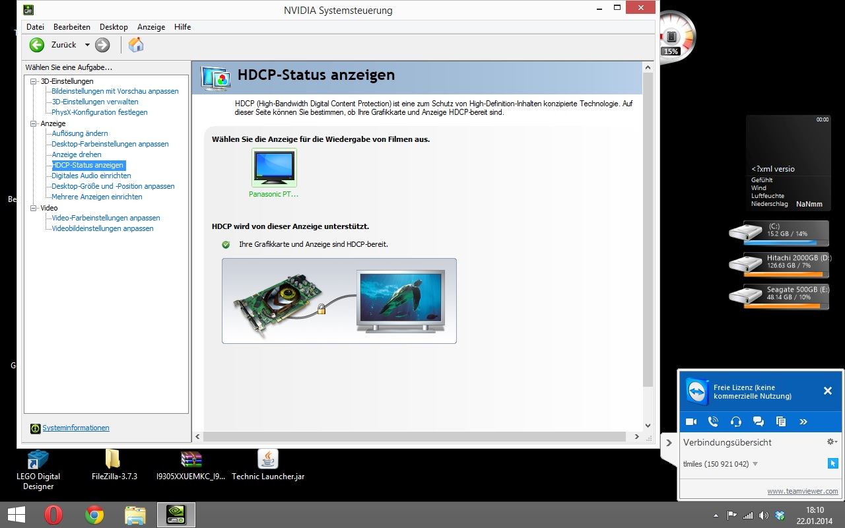Show hidden tray icons arrow
The image size is (845, 528).
point(716,515)
